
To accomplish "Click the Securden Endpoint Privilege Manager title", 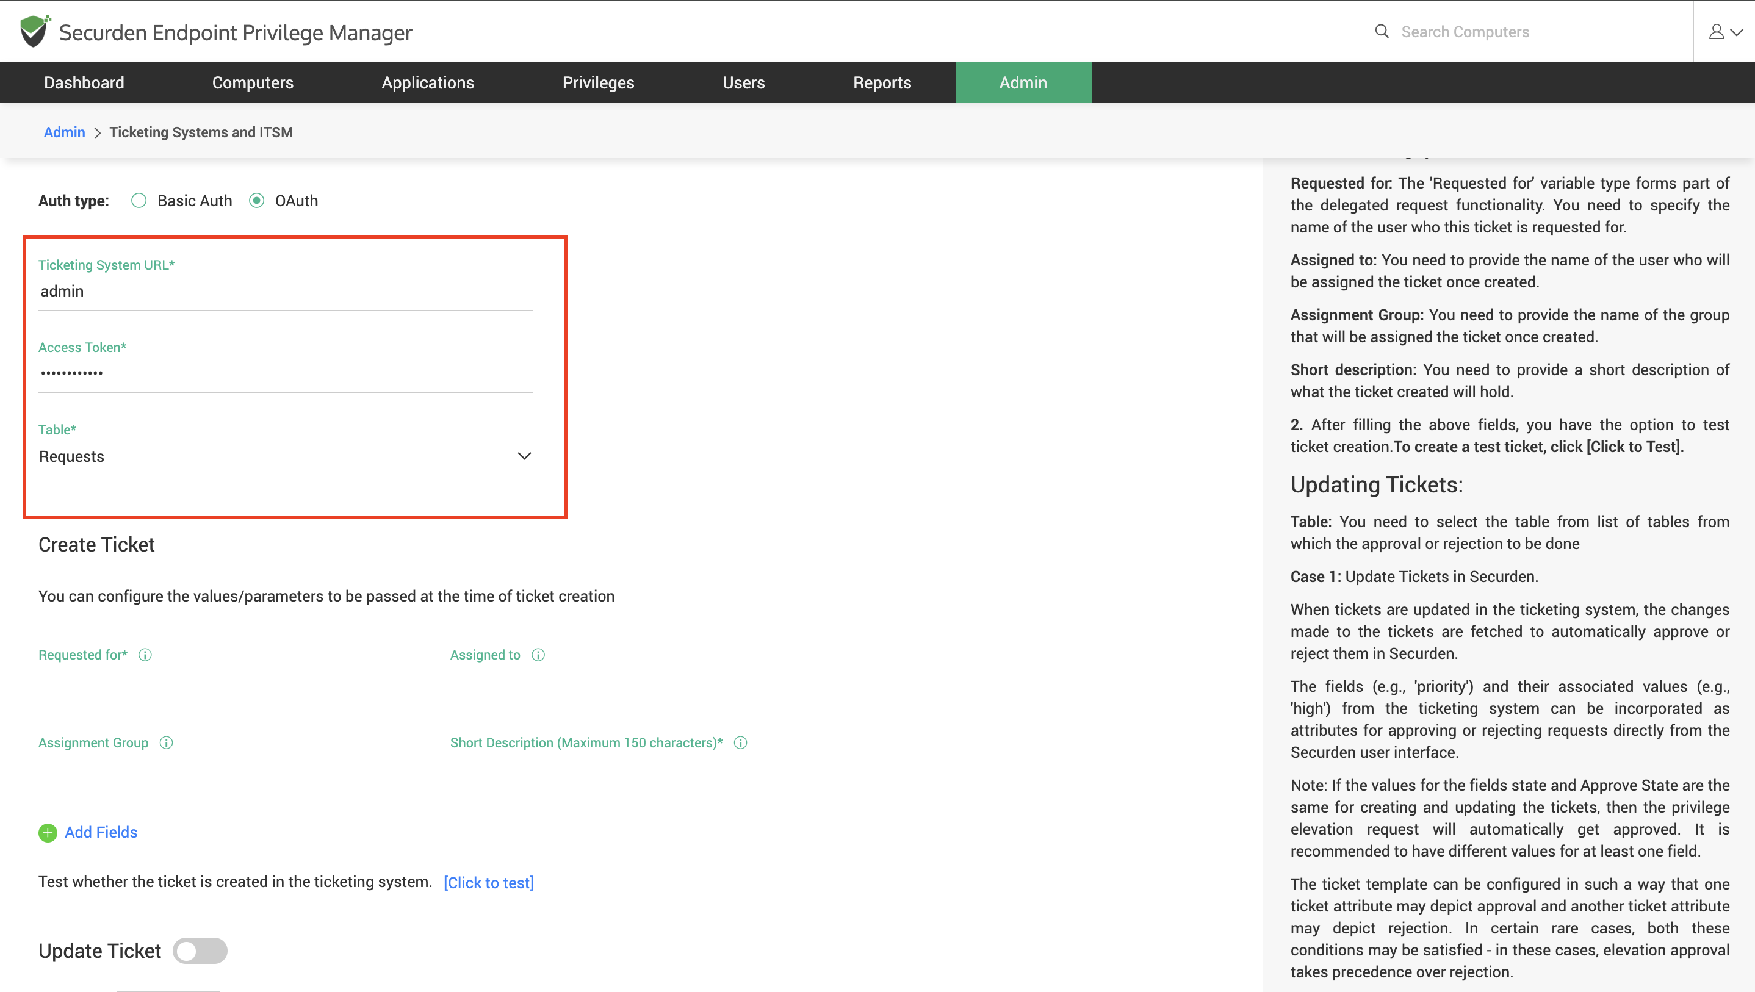I will point(236,33).
